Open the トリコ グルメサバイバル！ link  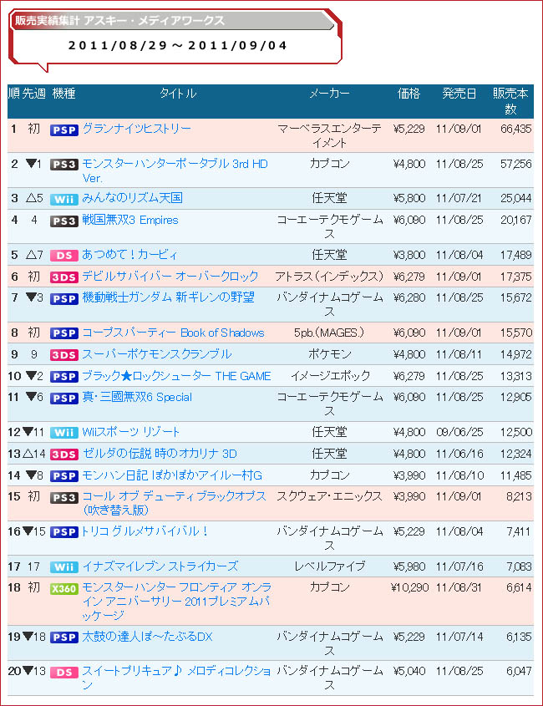click(x=145, y=531)
